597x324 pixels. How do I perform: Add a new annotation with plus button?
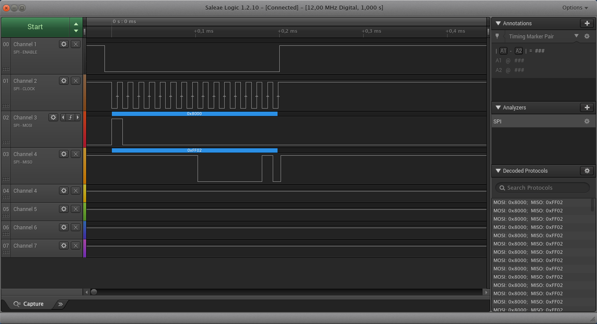coord(587,23)
